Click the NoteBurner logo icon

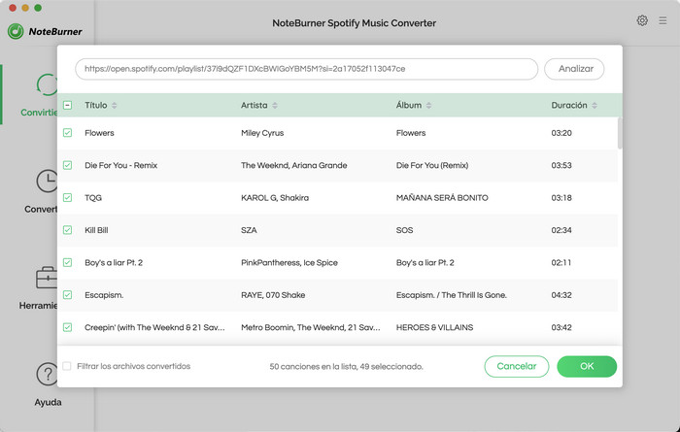(x=16, y=31)
